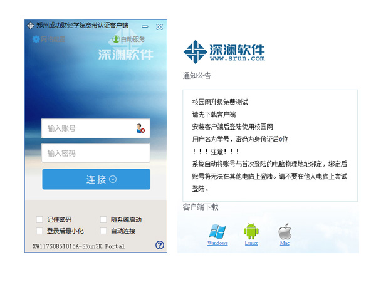Open the Windows download link
The width and height of the screenshot is (376, 282).
pyautogui.click(x=217, y=243)
